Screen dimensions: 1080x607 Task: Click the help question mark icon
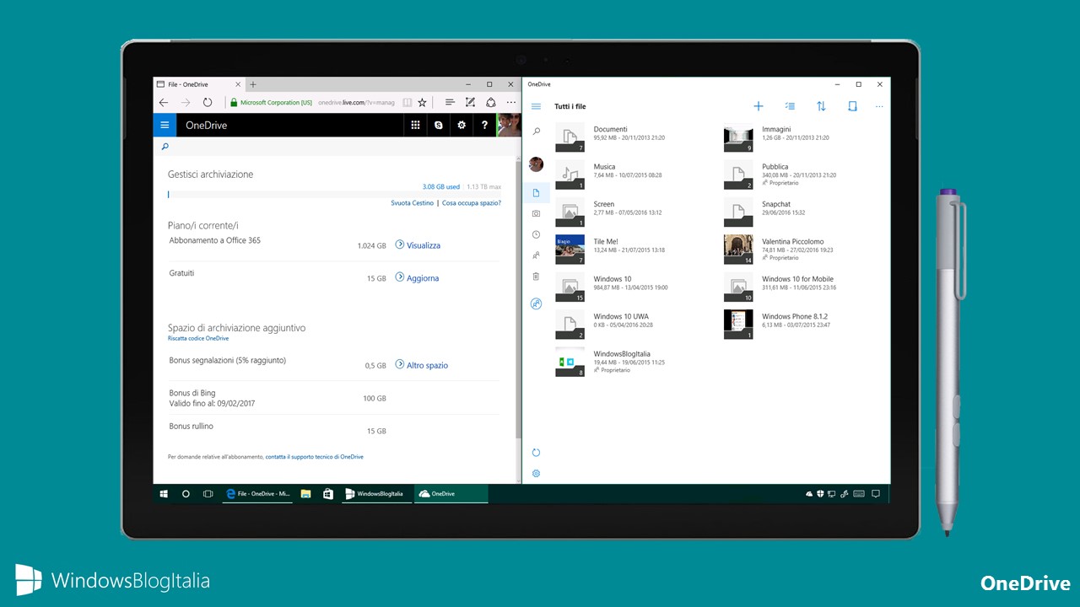point(484,125)
